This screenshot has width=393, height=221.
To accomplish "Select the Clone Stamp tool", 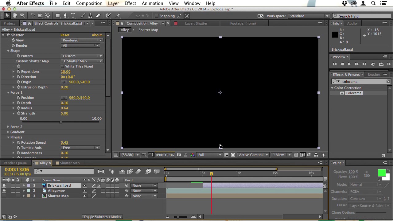I will 90,16.
